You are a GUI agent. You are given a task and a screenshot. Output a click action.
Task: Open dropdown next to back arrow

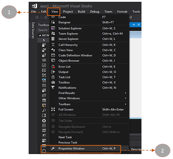click(41, 17)
